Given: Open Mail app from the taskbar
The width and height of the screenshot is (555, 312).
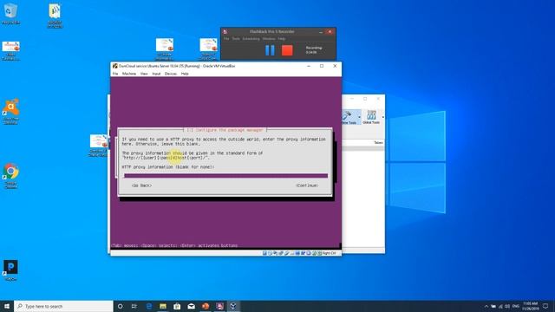Looking at the screenshot, I should (191, 306).
